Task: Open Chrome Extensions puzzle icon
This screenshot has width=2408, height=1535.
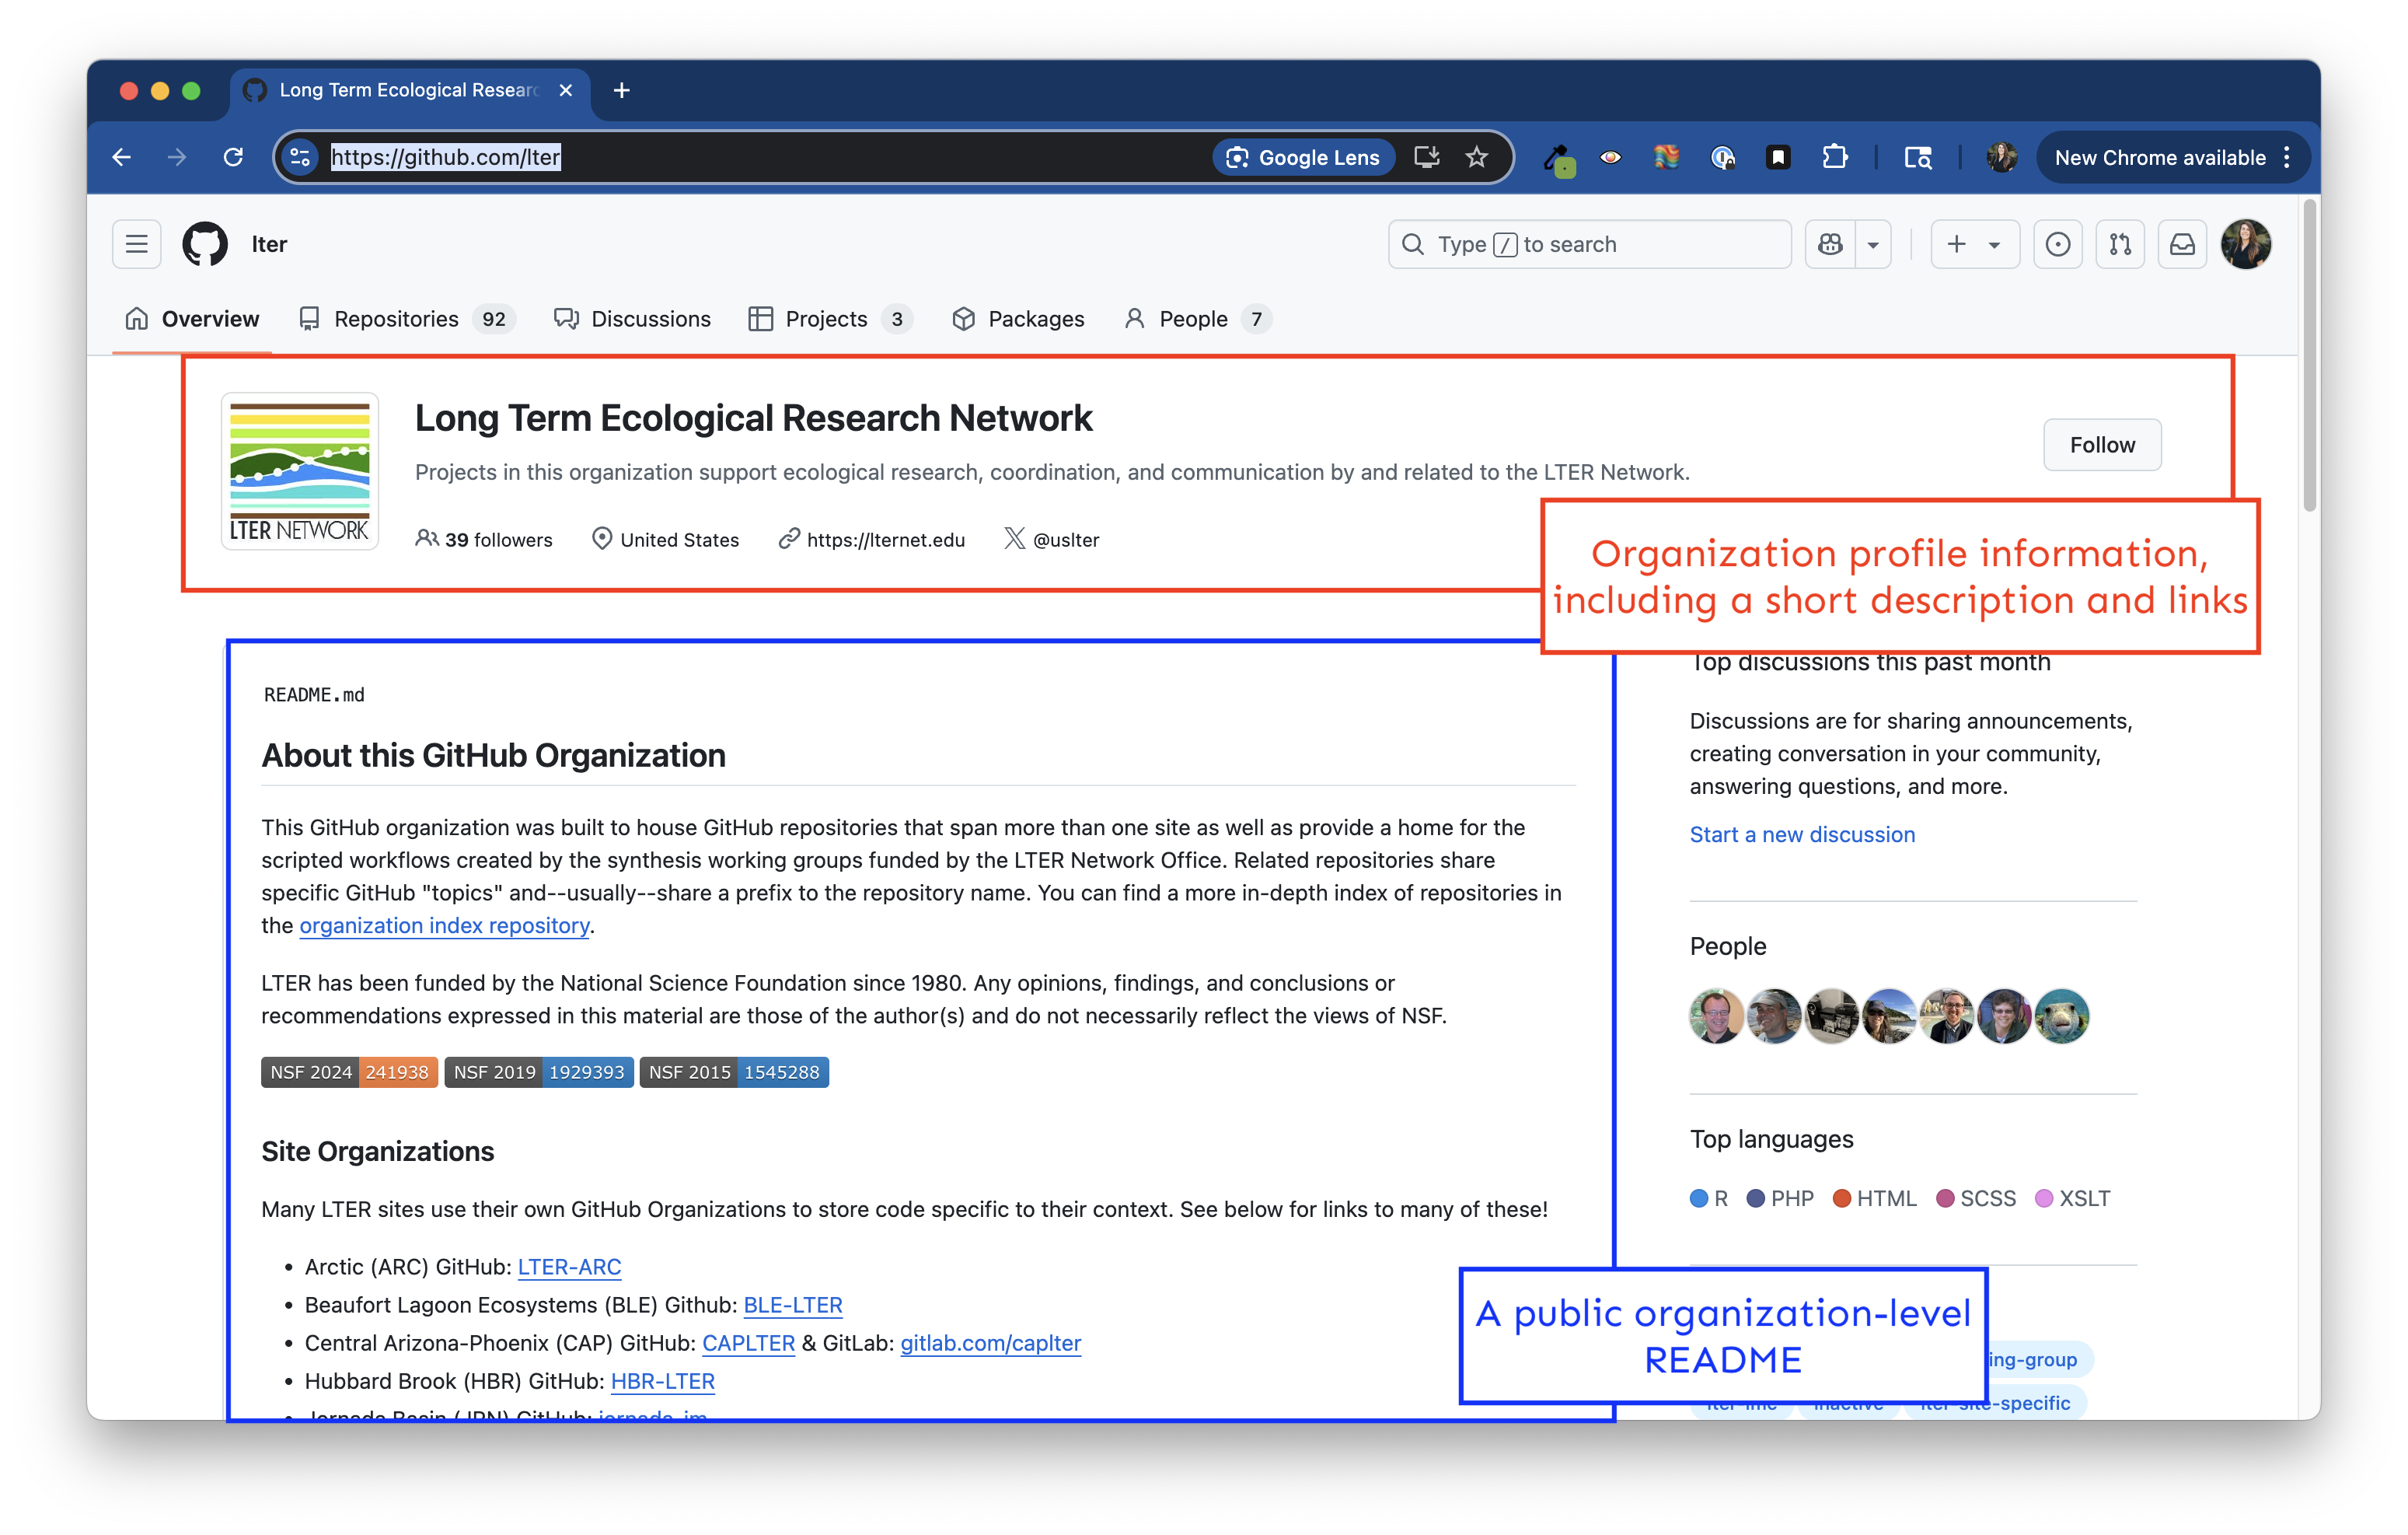Action: [x=1834, y=157]
